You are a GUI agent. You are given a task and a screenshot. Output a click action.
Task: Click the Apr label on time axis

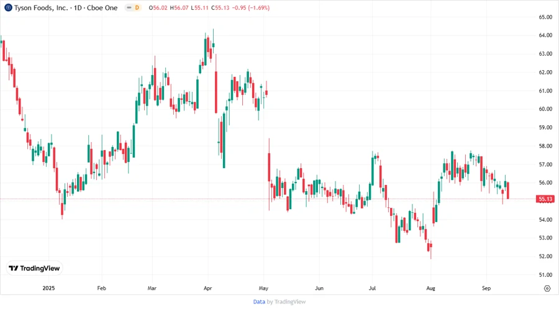[207, 288]
